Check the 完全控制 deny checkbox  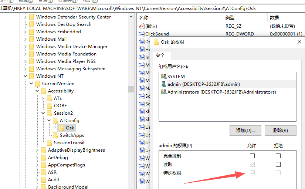click(x=278, y=156)
